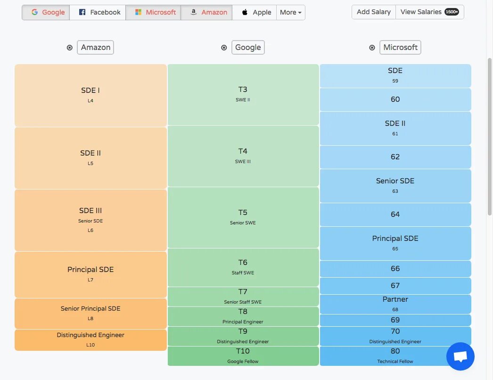The image size is (493, 380).
Task: Select Microsoft Partner 68 level
Action: [395, 304]
